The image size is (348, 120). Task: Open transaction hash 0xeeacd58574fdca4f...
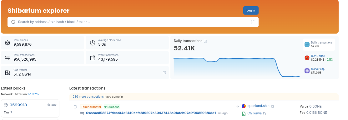pyautogui.click(x=151, y=113)
